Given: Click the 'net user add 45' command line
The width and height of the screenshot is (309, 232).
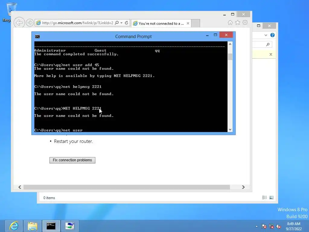Looking at the screenshot, I should pyautogui.click(x=67, y=65).
